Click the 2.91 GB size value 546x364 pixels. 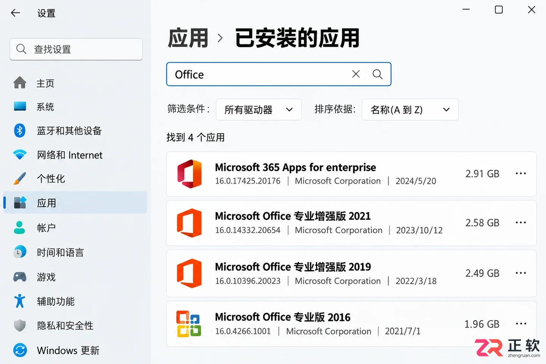point(482,174)
